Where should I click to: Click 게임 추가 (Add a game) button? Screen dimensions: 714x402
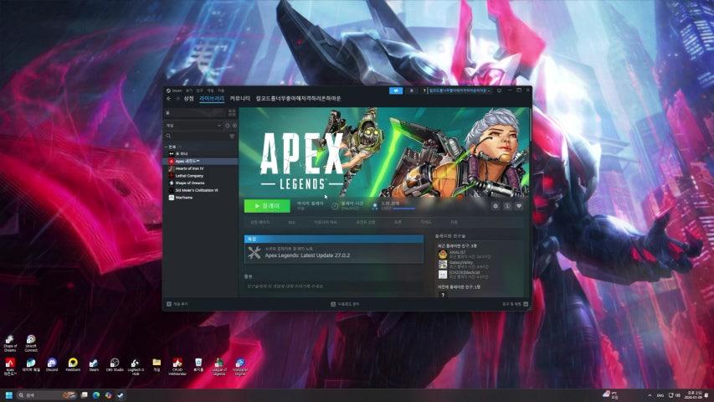point(177,304)
